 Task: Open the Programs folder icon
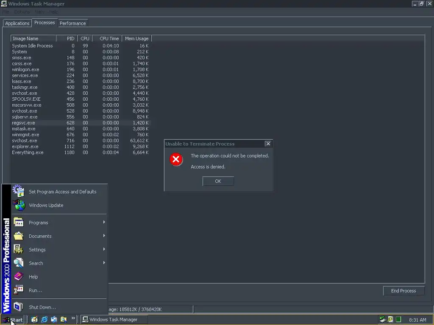click(19, 222)
